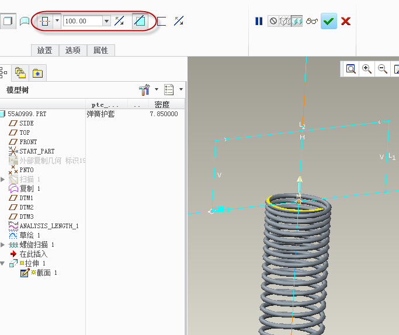
Task: Open the 放置 tab
Action: (45, 50)
